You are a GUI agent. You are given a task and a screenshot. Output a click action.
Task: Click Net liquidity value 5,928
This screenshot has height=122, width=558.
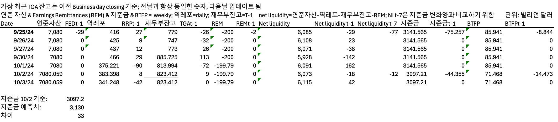tap(305, 57)
